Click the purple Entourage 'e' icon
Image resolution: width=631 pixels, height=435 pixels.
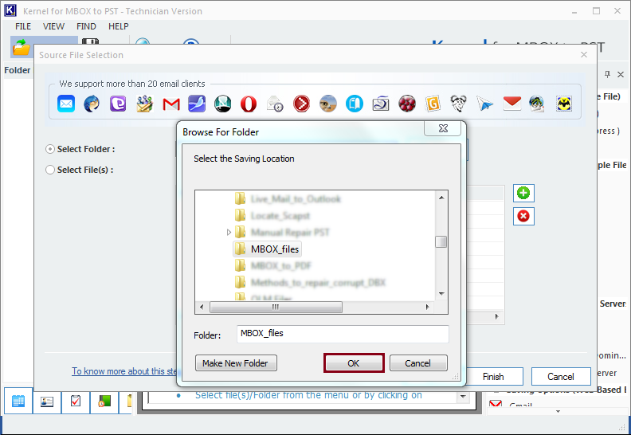(x=118, y=104)
